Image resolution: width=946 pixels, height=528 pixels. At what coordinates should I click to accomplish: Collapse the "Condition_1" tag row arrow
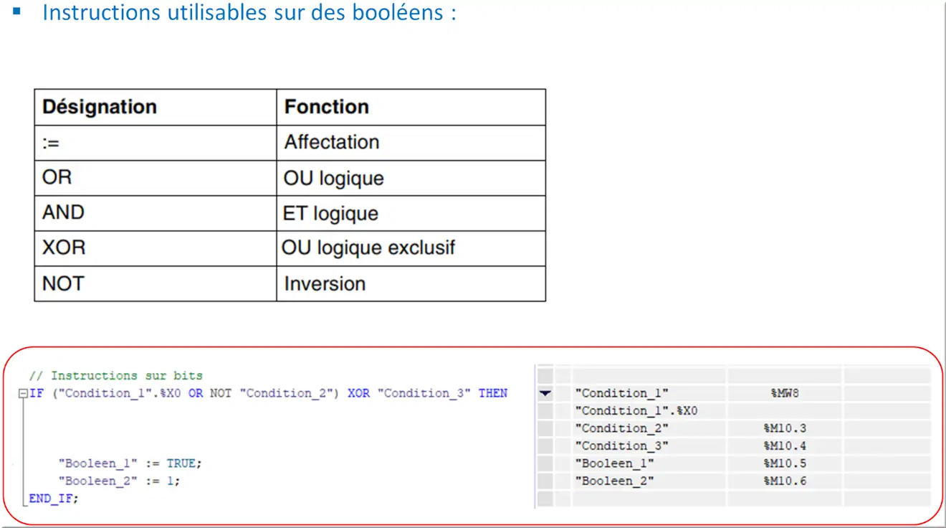coord(545,393)
